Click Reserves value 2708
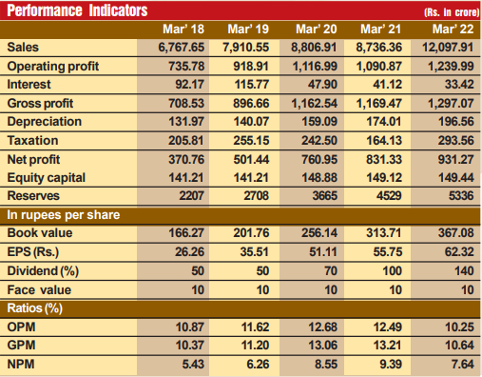The height and width of the screenshot is (377, 482). pyautogui.click(x=256, y=196)
